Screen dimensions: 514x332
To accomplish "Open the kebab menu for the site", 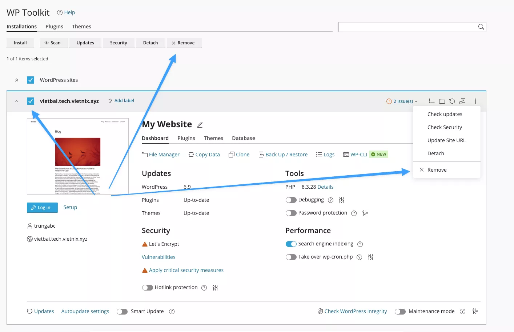I will click(475, 101).
